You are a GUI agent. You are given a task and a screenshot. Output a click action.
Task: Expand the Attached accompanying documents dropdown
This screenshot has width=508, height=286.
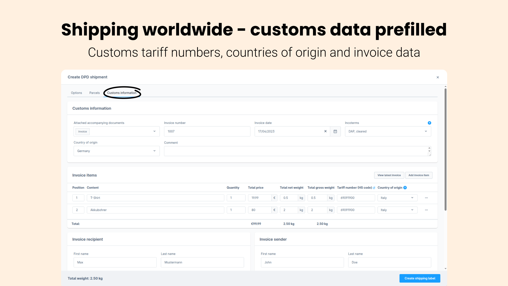pyautogui.click(x=117, y=131)
